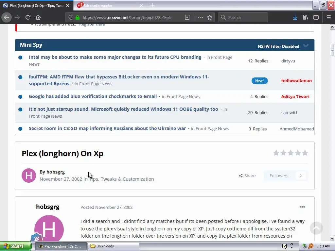
Task: Click Plex (longhorn) On X... taskbar button
Action: coord(61,246)
